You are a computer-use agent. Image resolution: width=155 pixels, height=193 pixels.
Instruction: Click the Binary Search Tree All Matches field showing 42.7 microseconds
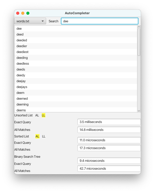pyautogui.click(x=109, y=169)
